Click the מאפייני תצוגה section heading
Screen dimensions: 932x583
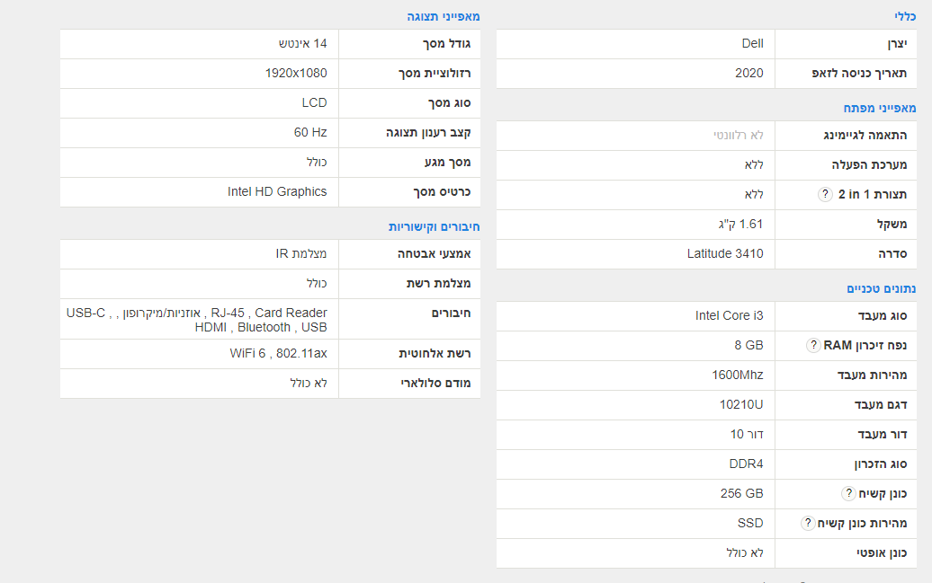444,16
